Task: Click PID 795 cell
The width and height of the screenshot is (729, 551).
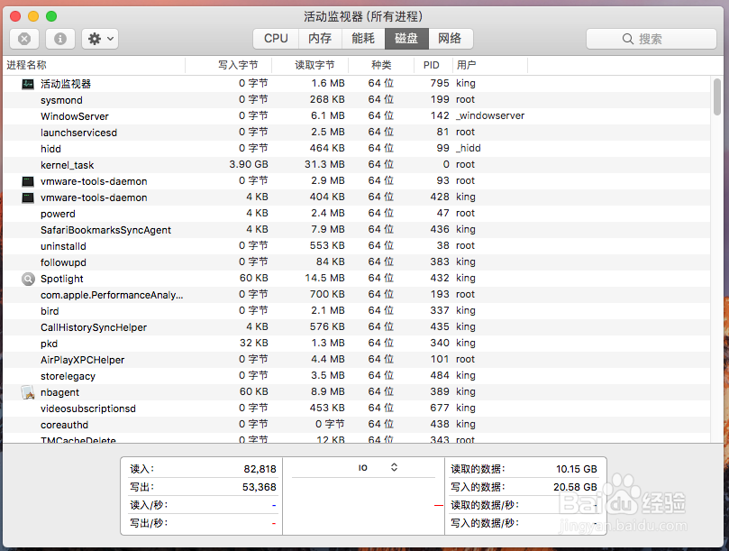Action: click(x=440, y=83)
